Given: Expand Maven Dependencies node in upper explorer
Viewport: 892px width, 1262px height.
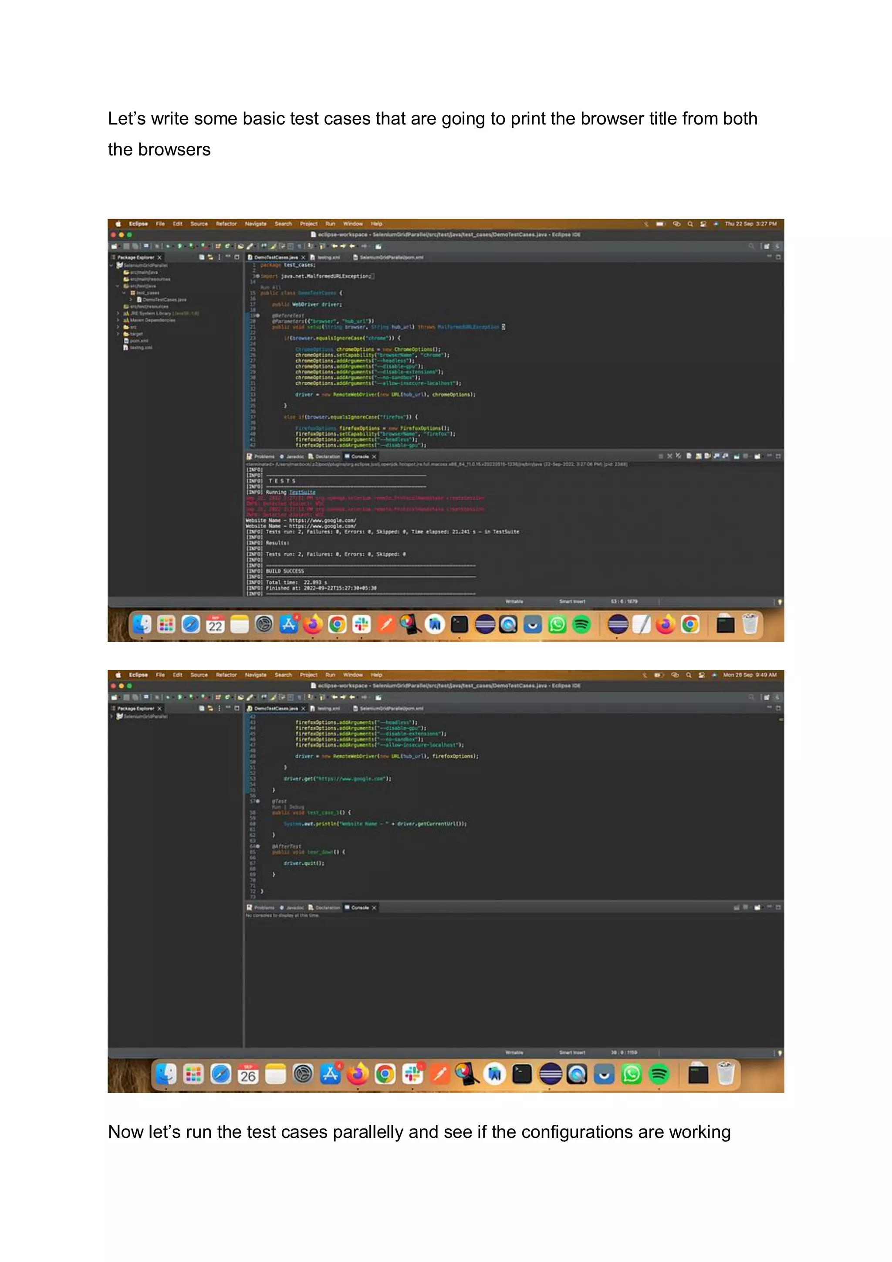Looking at the screenshot, I should coord(118,320).
